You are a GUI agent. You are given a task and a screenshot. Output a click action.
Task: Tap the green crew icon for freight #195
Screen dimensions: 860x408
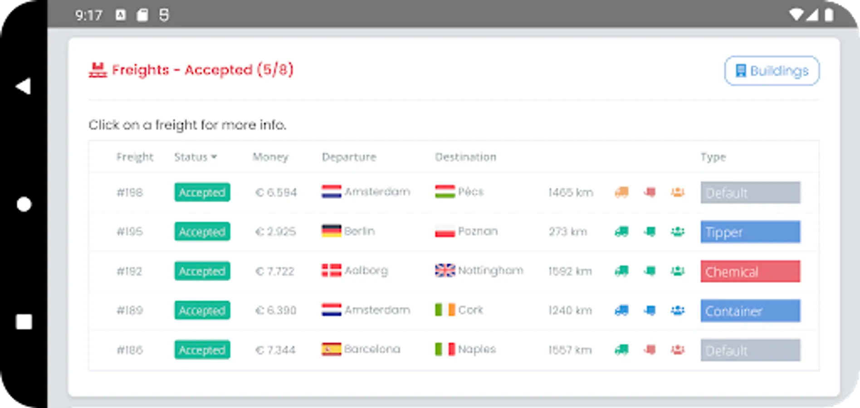677,232
